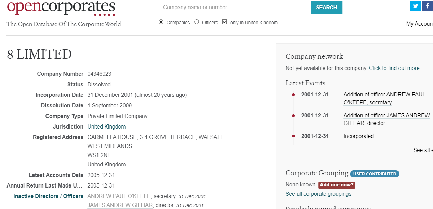This screenshot has width=433, height=209.
Task: Click the Corporate Grouping heading
Action: click(x=317, y=173)
